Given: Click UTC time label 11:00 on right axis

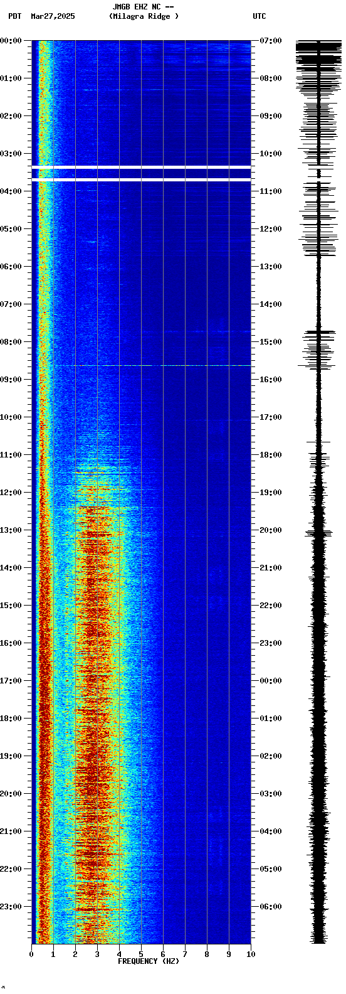Looking at the screenshot, I should pos(271,191).
